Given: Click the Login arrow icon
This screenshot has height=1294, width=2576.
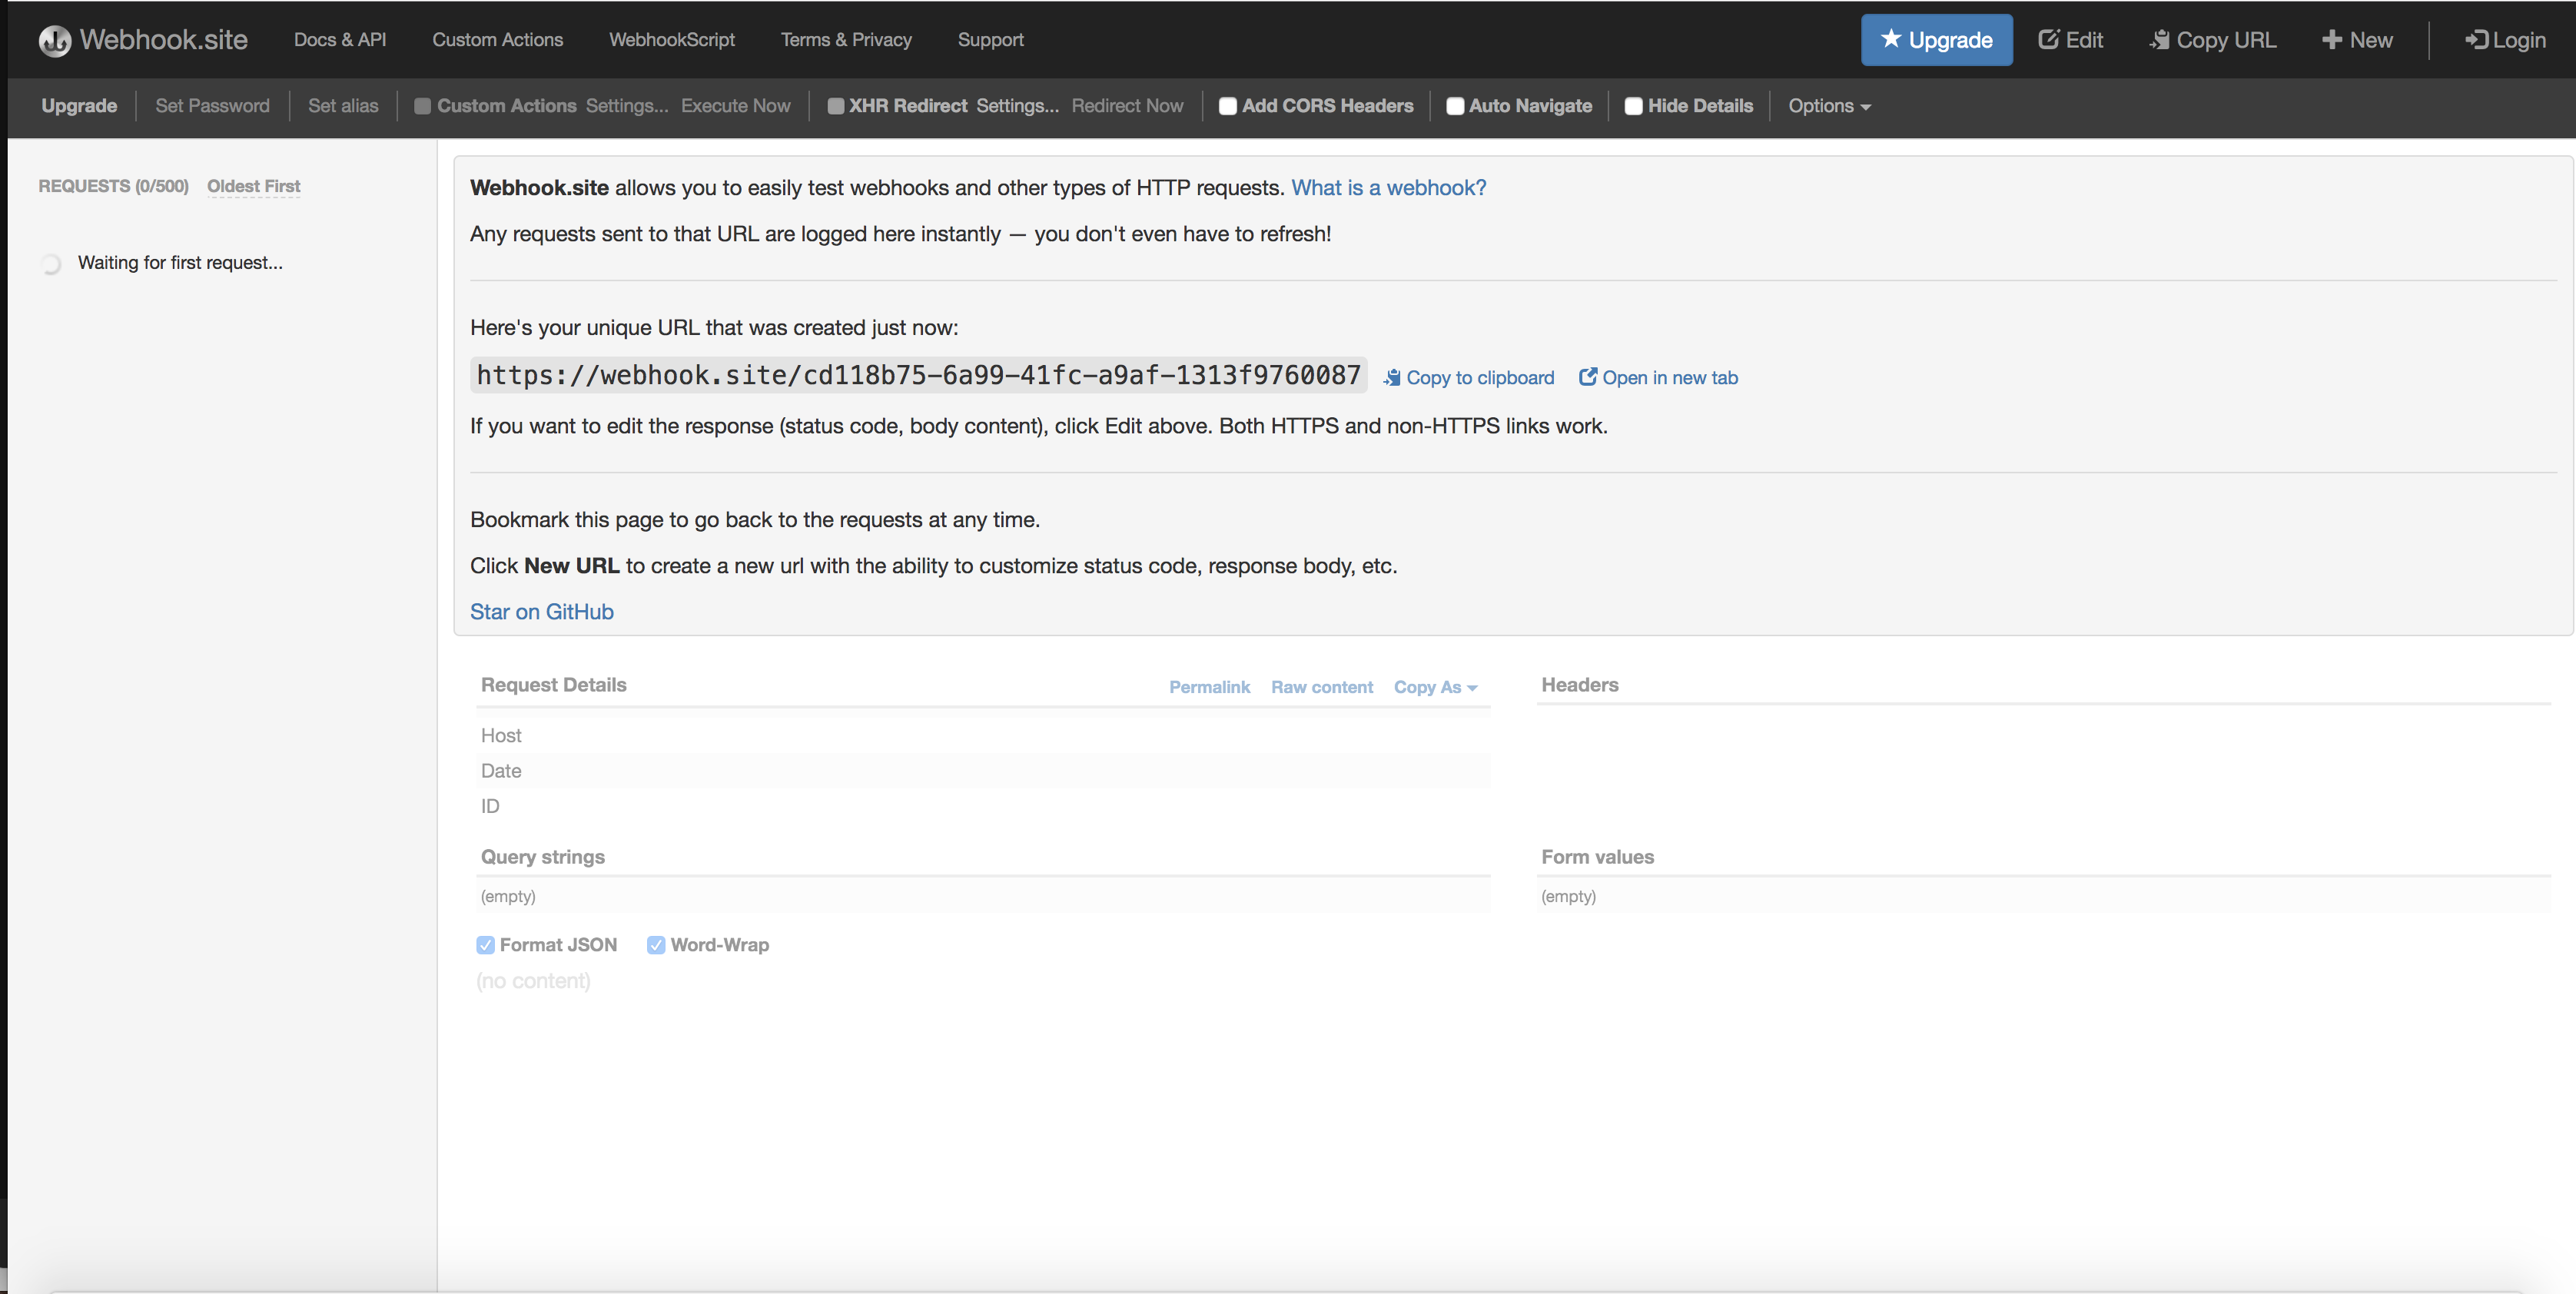Looking at the screenshot, I should coord(2476,40).
